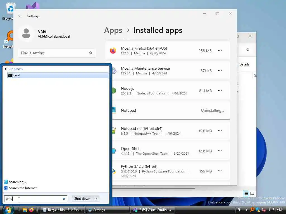
Task: Click horizontal scrollbar in File Explorer window
Action: (x=153, y=188)
